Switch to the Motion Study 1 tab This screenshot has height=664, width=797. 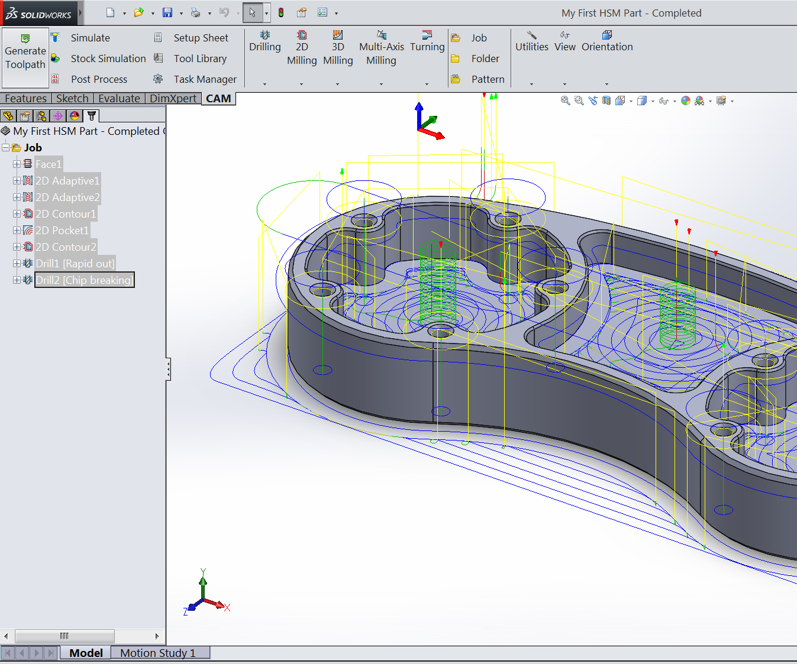pos(158,653)
